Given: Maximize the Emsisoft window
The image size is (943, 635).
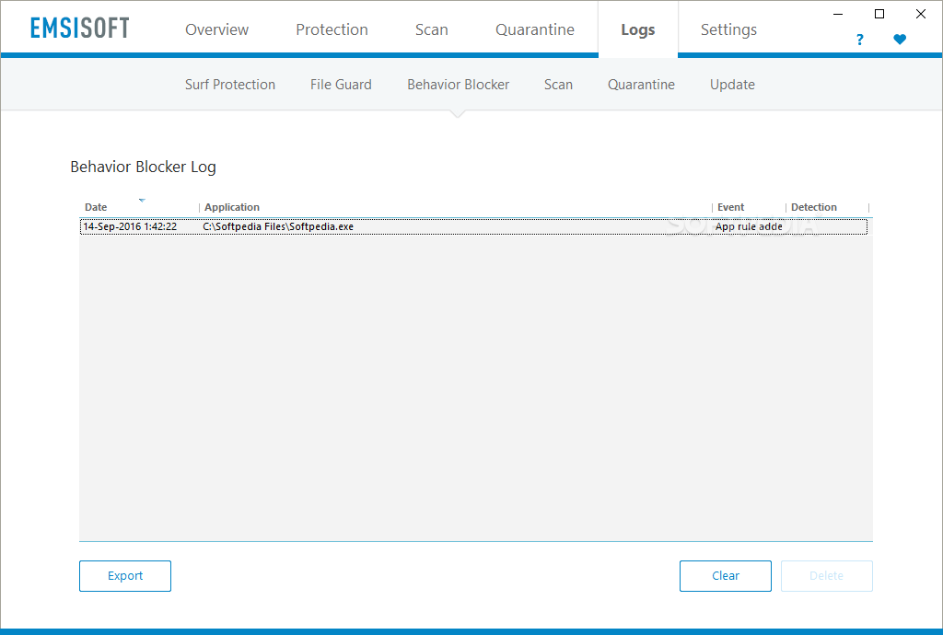Looking at the screenshot, I should [879, 14].
